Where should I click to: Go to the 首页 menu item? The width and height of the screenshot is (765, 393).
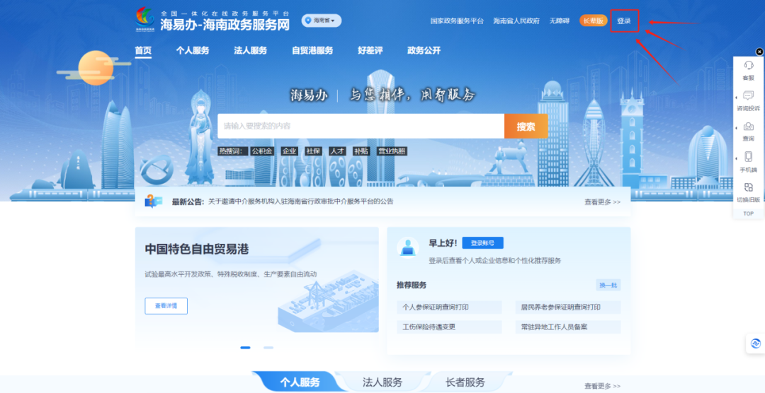143,51
